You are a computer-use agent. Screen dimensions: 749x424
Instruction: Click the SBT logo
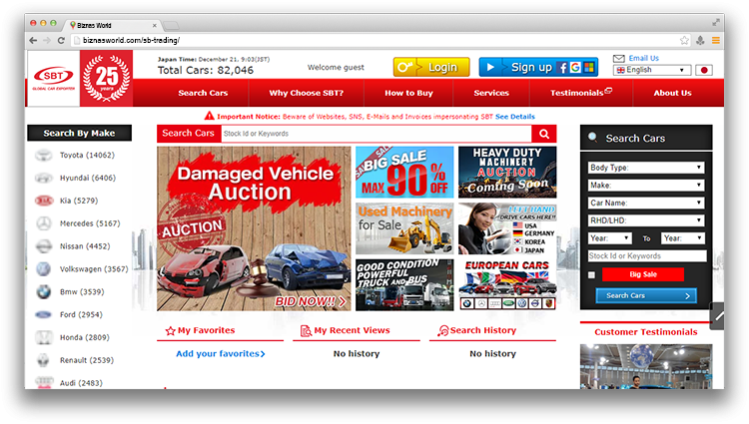(54, 78)
